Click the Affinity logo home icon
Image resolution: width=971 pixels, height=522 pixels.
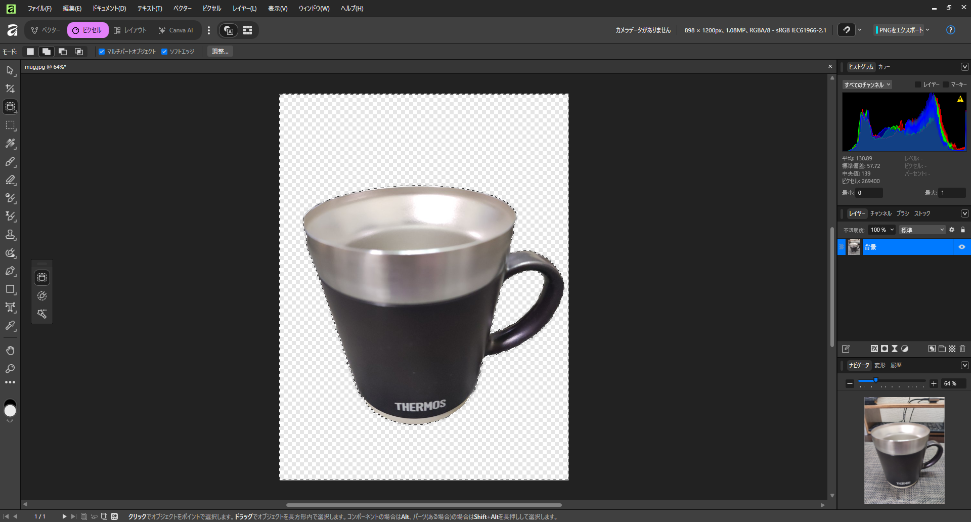point(12,30)
